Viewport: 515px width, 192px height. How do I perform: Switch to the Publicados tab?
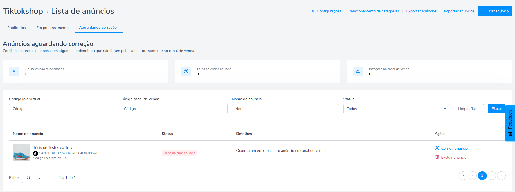pos(16,28)
